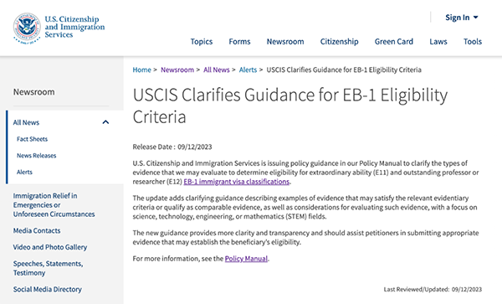Follow the Policy Manual link
Screen dimensions: 502x304
pos(246,259)
